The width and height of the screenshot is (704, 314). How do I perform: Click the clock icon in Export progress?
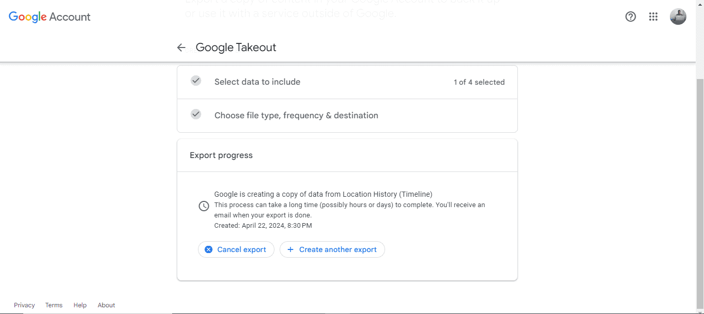(x=204, y=206)
